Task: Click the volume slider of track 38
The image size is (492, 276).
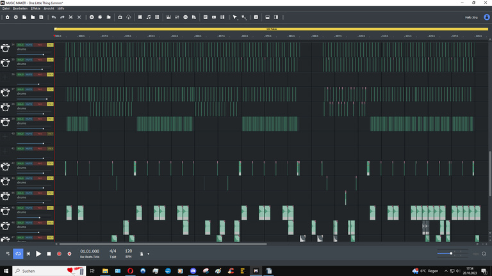Action: pyautogui.click(x=30, y=114)
